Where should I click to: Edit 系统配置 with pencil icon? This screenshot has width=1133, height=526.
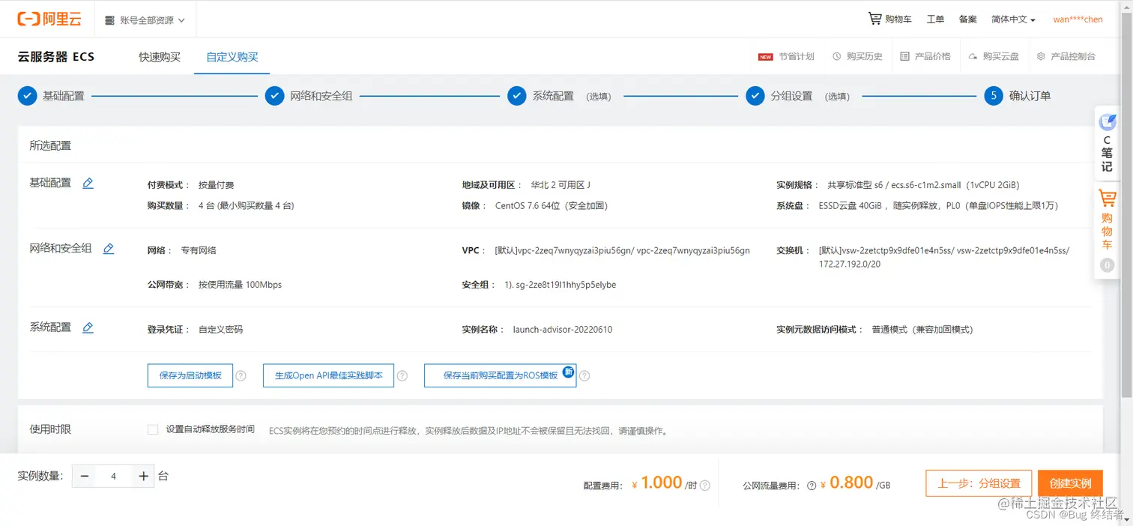[x=88, y=327]
